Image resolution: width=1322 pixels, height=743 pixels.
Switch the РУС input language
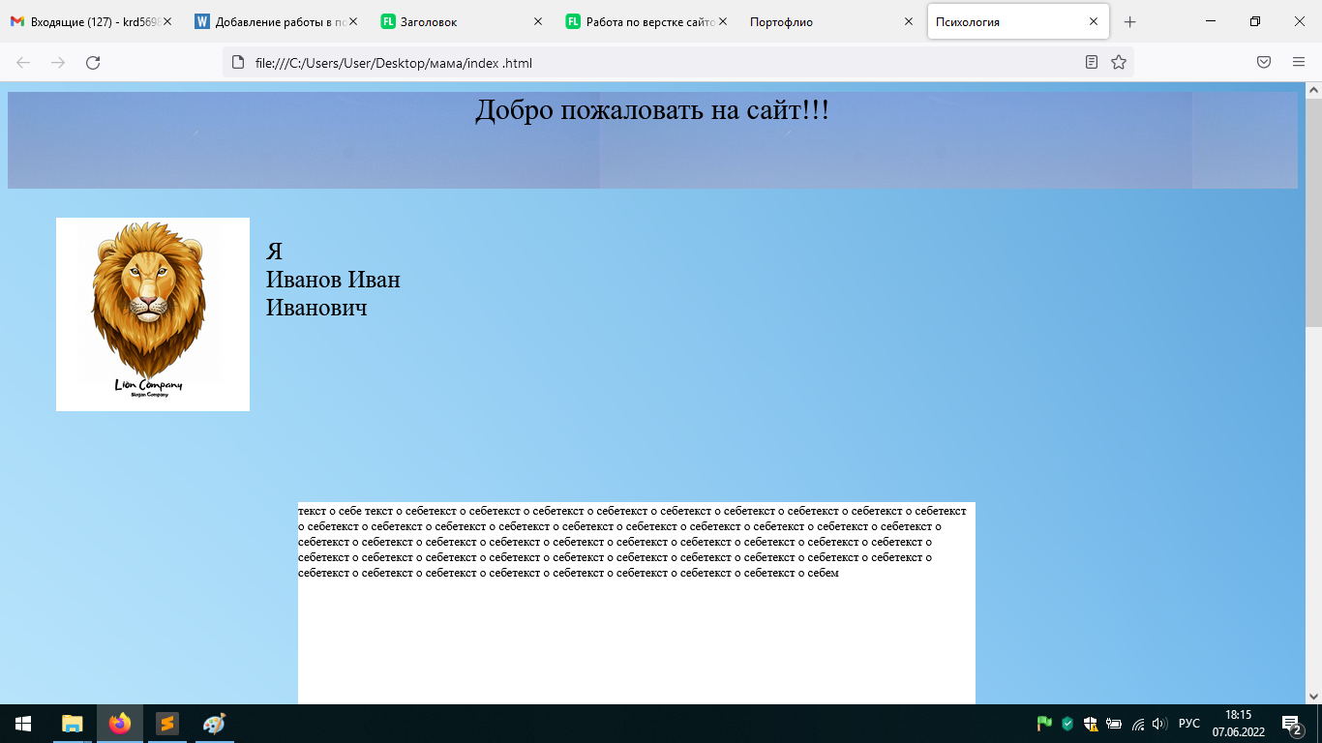[x=1189, y=724]
